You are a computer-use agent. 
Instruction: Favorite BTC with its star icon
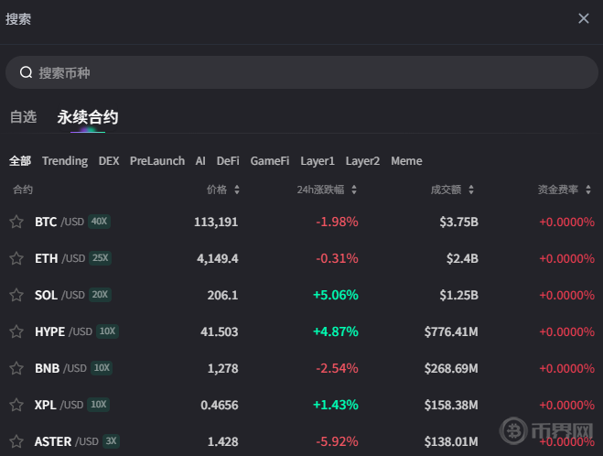(16, 222)
